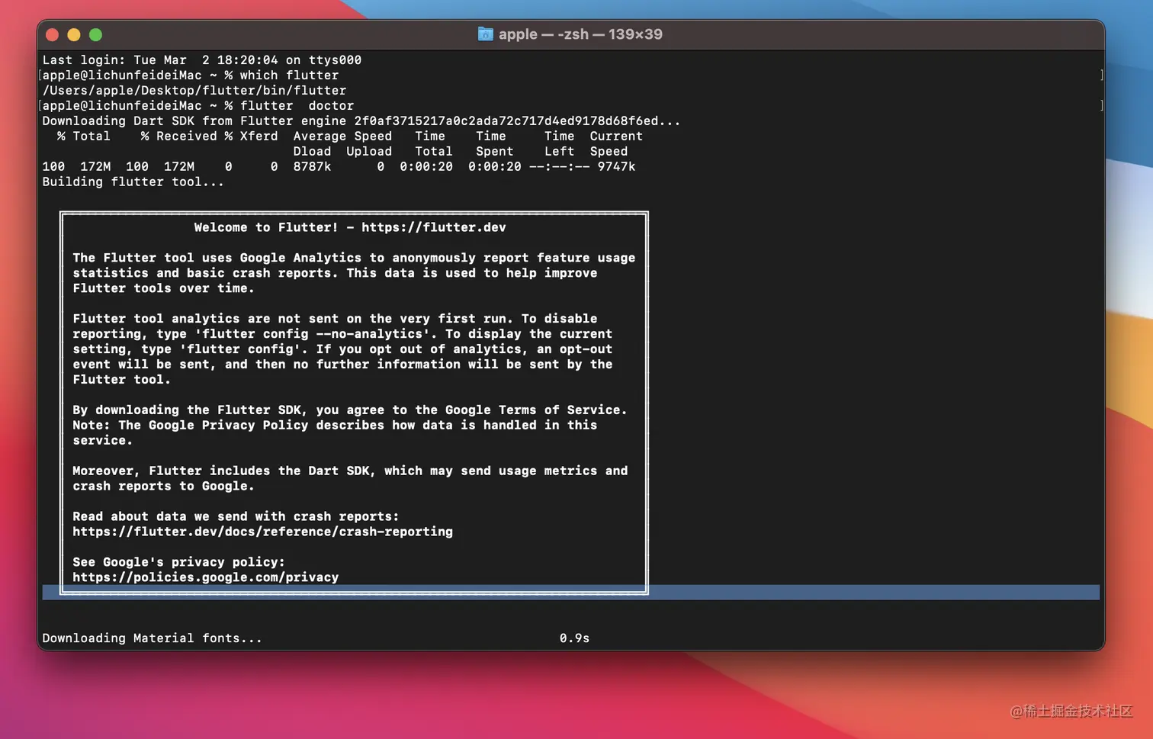The image size is (1153, 739).
Task: Click the 'The Flutter tool uses Google Analytics' line
Action: click(x=354, y=258)
